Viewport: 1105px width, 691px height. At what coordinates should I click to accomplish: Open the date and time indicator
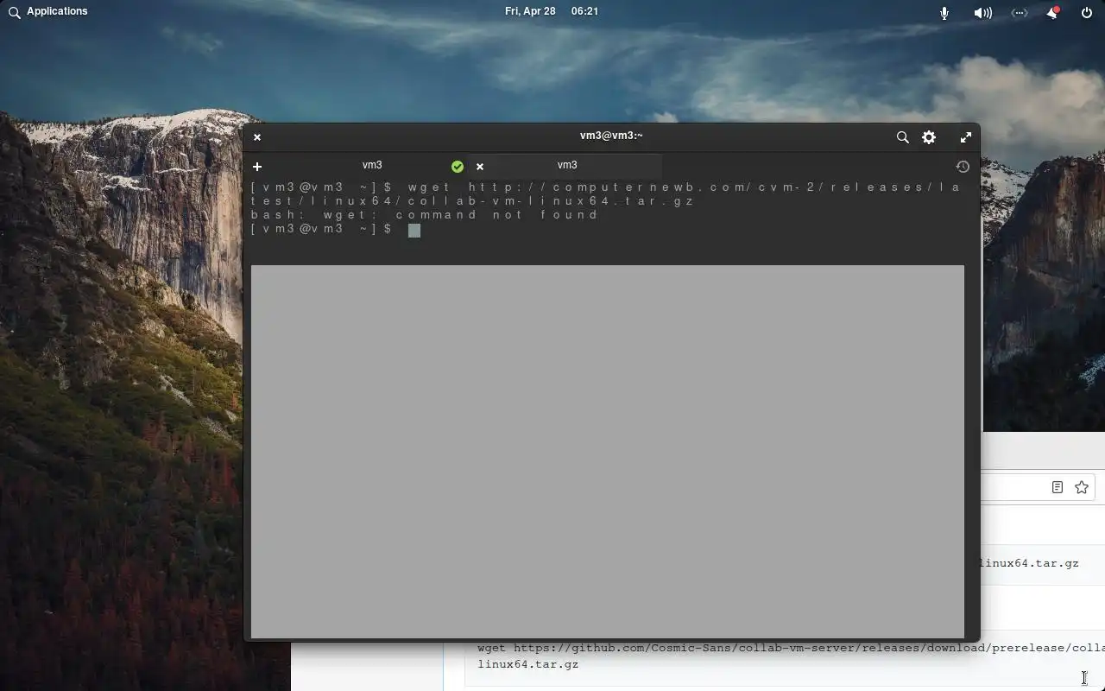552,11
